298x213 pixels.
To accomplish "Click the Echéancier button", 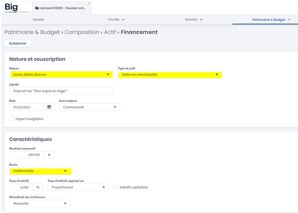I will (18, 43).
